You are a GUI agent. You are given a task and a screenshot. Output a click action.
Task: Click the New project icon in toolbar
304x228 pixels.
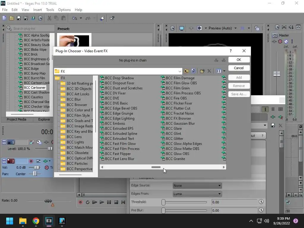coord(4,18)
